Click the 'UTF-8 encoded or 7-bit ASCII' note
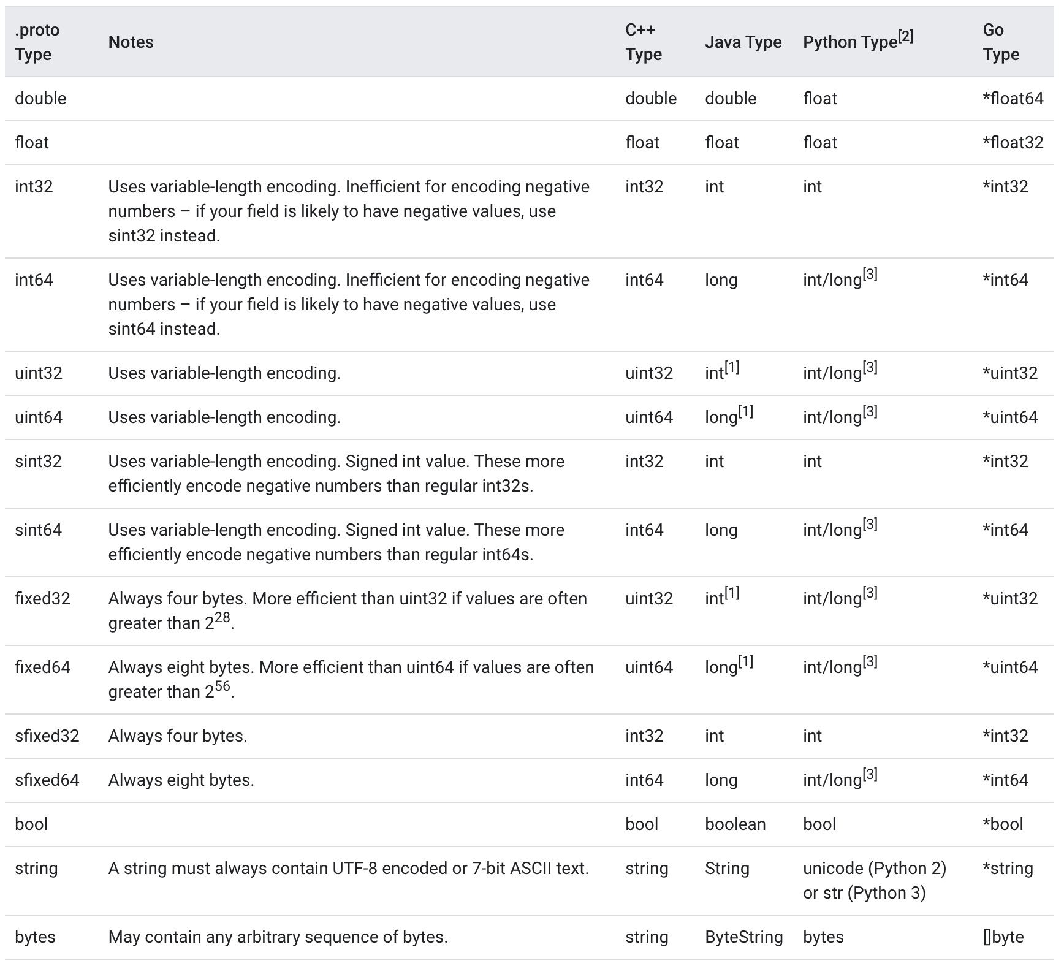This screenshot has height=966, width=1064. [x=349, y=869]
